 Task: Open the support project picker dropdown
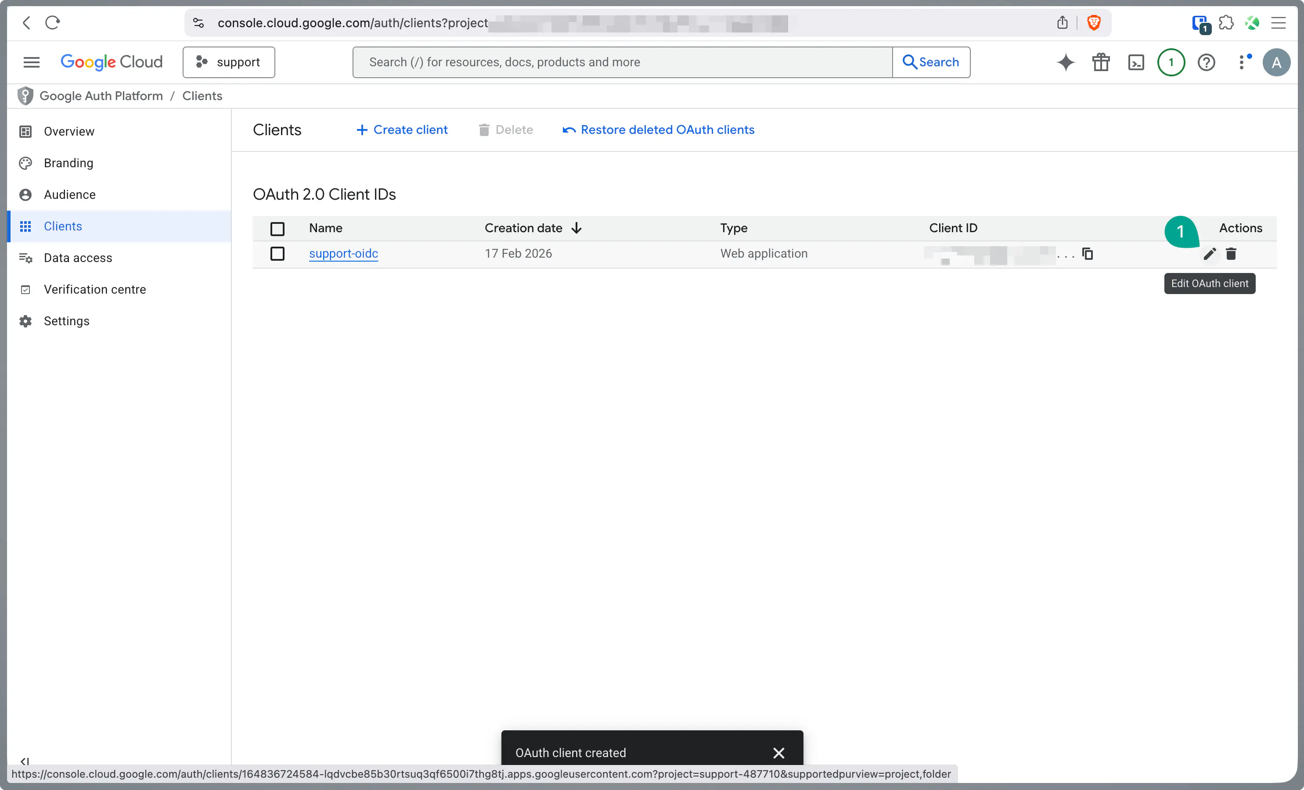pos(229,62)
